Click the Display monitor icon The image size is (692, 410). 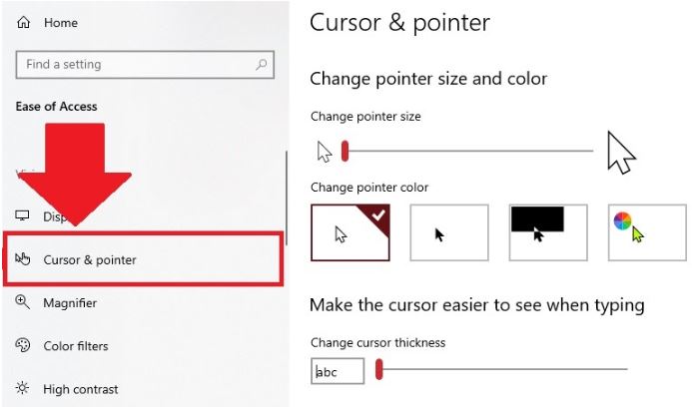[23, 216]
